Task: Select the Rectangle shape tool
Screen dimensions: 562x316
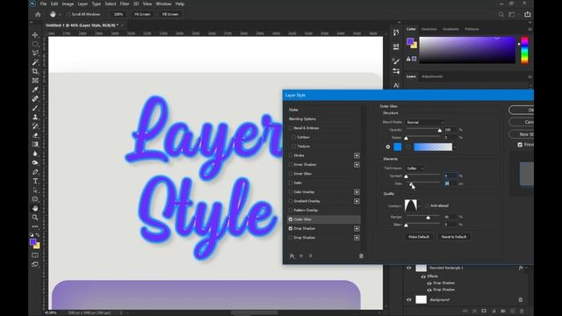Action: 35,199
